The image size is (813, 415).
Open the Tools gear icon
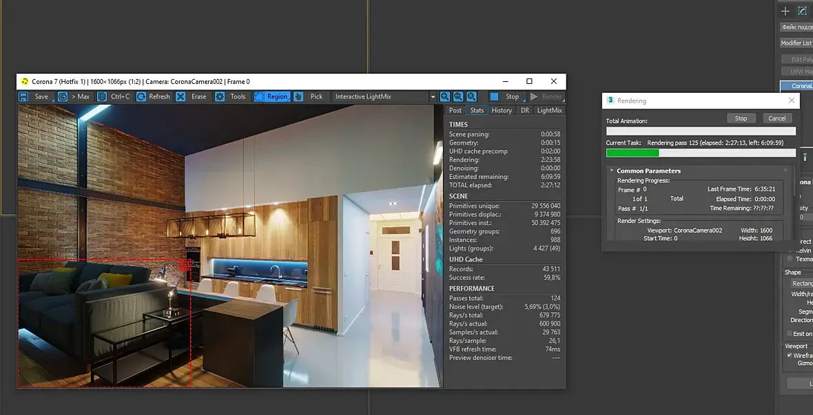(x=220, y=96)
